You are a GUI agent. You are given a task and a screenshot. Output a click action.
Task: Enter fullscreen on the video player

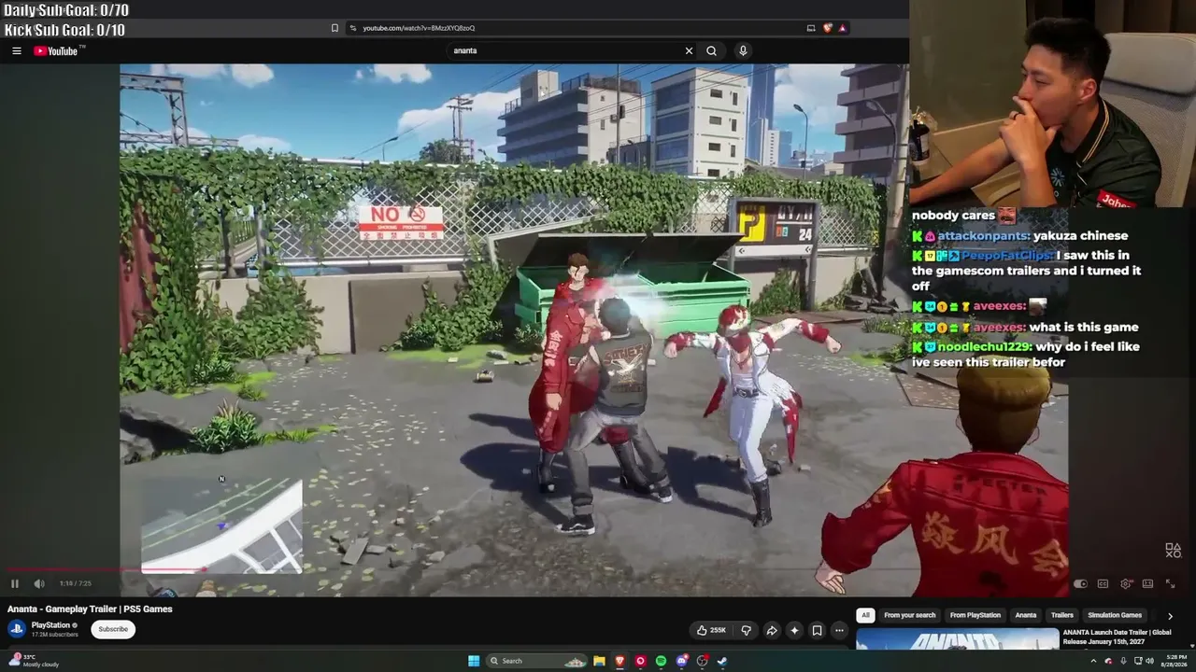pyautogui.click(x=1170, y=584)
